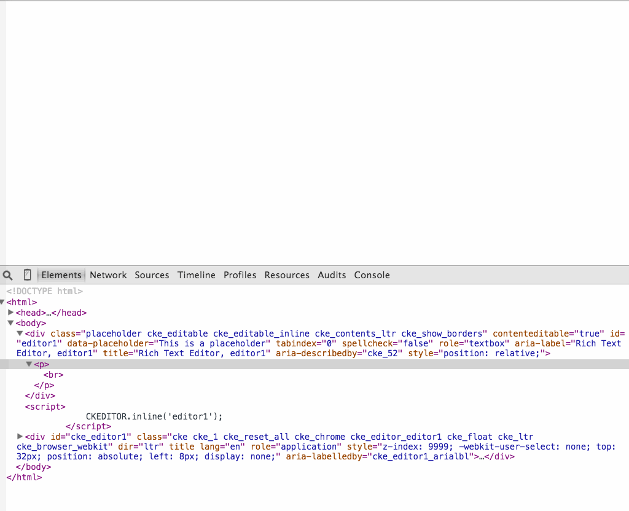This screenshot has width=629, height=511.
Task: Click the contenteditable="true" attribute
Action: pos(549,334)
